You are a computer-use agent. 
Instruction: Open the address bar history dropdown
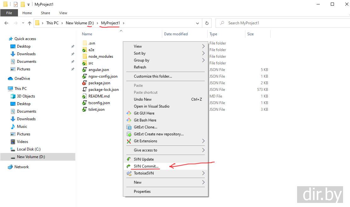(198, 23)
